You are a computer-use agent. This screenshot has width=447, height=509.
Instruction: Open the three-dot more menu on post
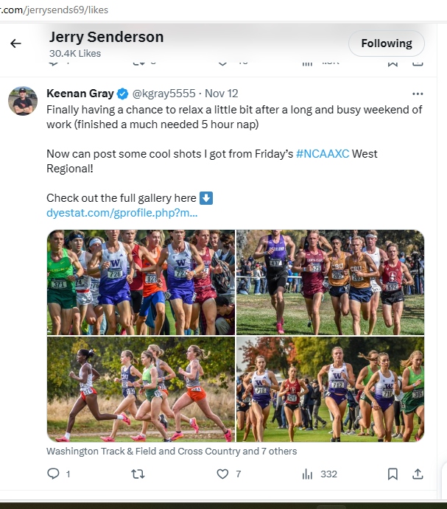point(418,94)
